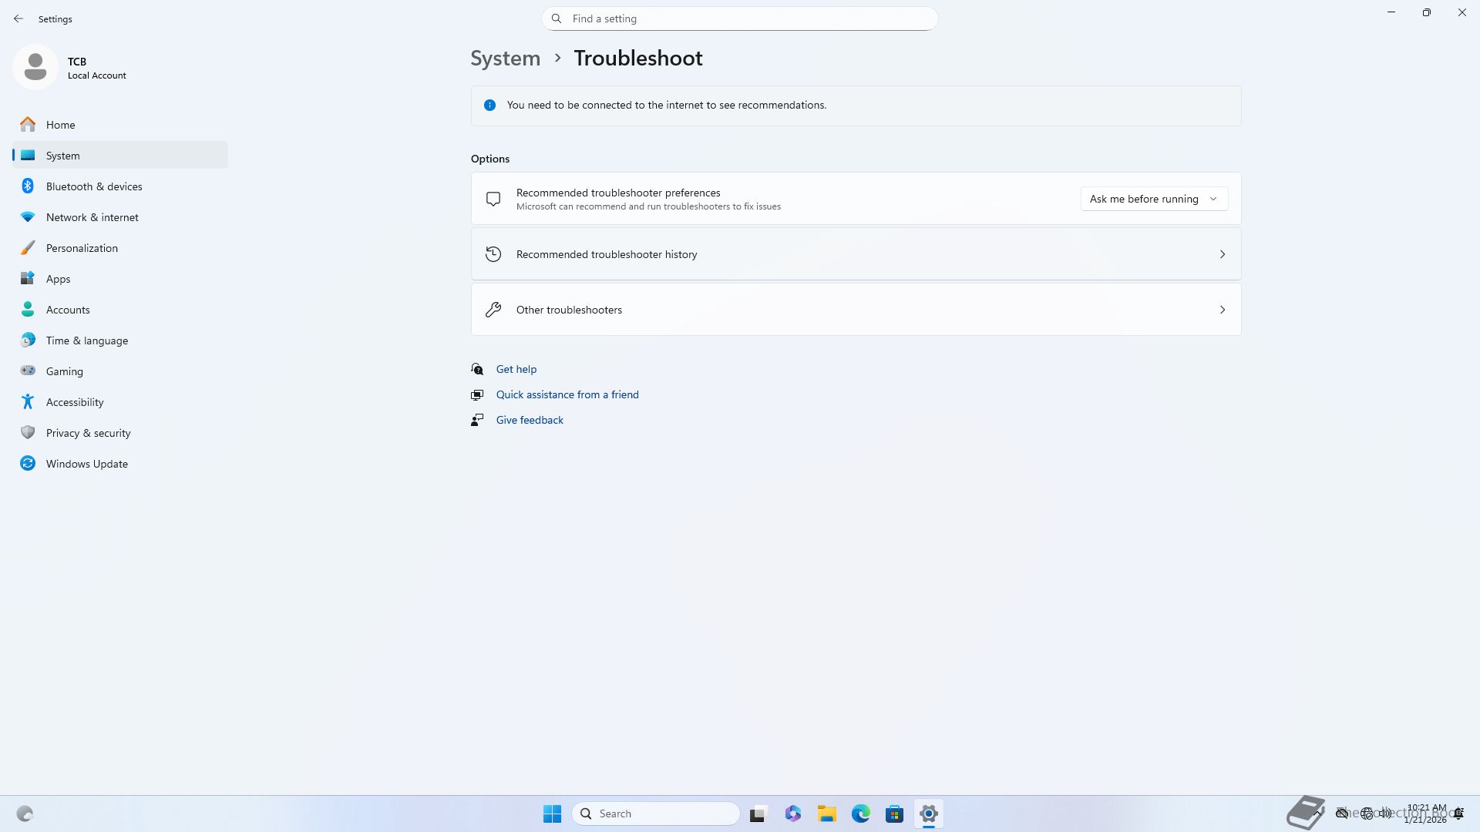The image size is (1480, 832).
Task: Navigate to Accounts in sidebar
Action: coord(68,310)
